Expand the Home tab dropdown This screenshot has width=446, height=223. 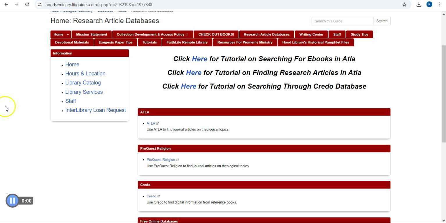click(68, 34)
